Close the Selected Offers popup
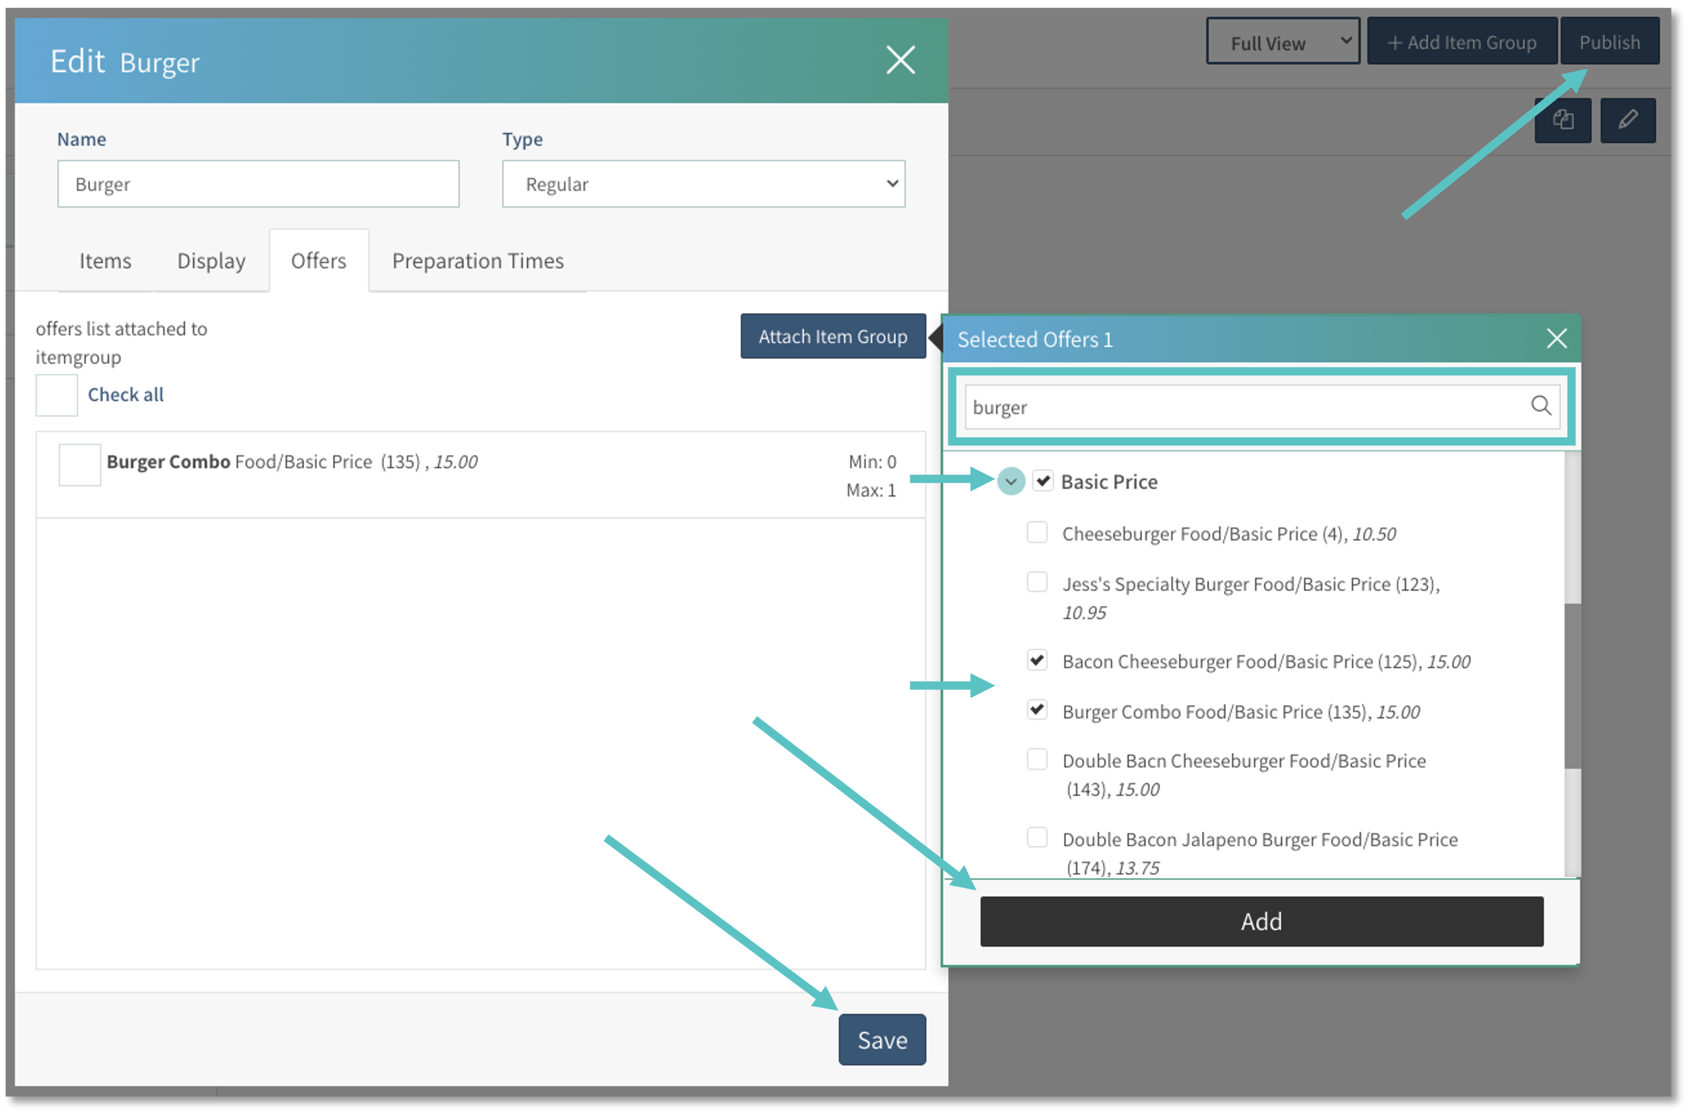This screenshot has height=1116, width=1690. click(1556, 339)
